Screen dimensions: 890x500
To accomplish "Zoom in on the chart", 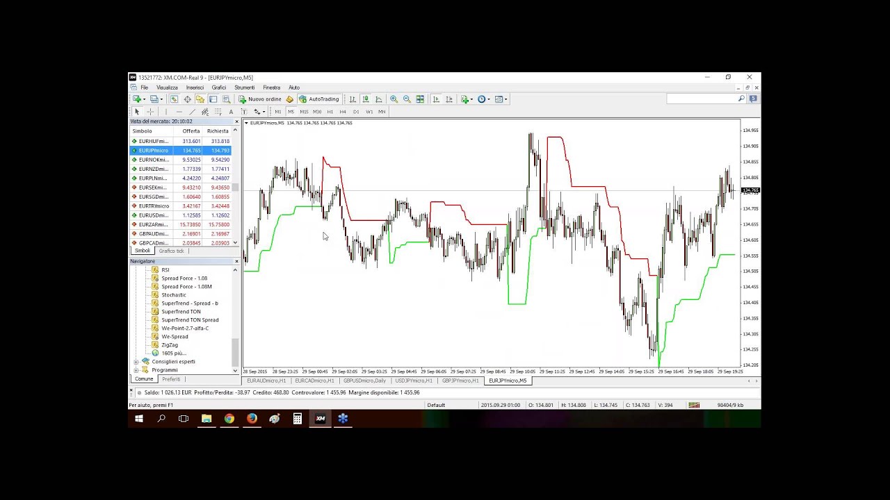I will coord(394,99).
